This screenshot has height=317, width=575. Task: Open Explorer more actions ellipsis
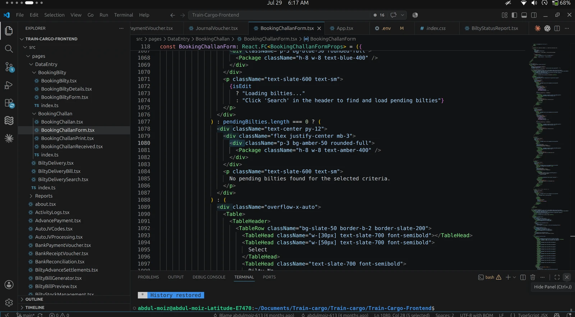[121, 28]
